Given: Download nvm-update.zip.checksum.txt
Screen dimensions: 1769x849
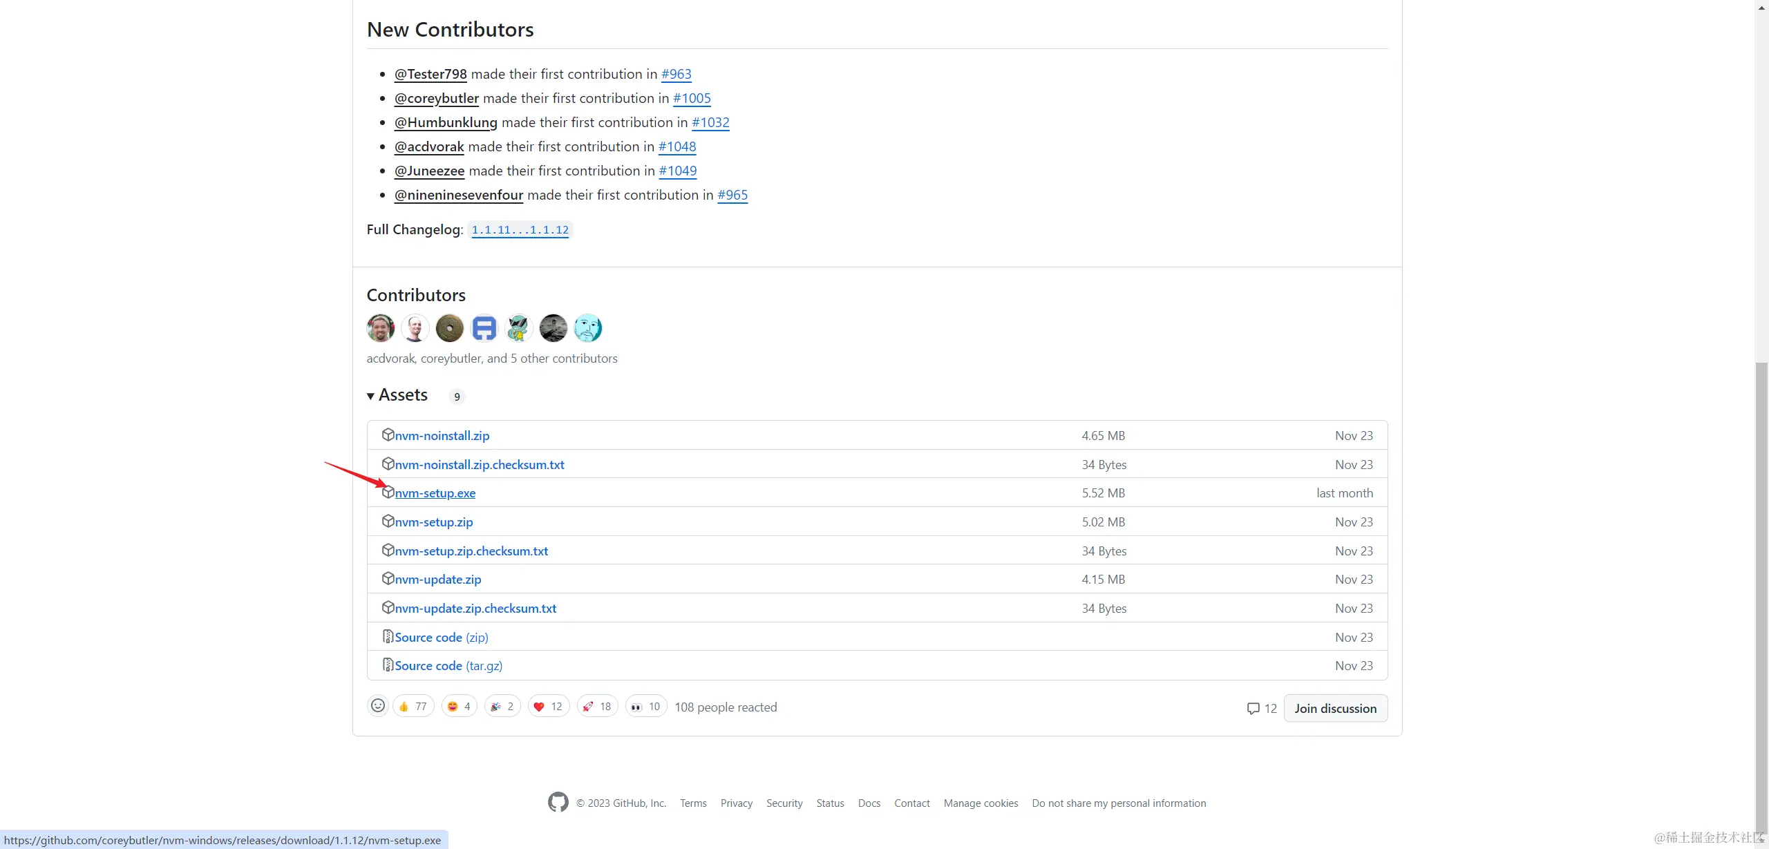Looking at the screenshot, I should [x=475, y=609].
